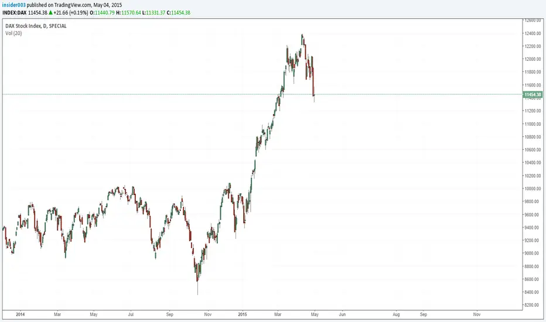Click the Aug label on time axis
The height and width of the screenshot is (322, 546).
(396, 314)
